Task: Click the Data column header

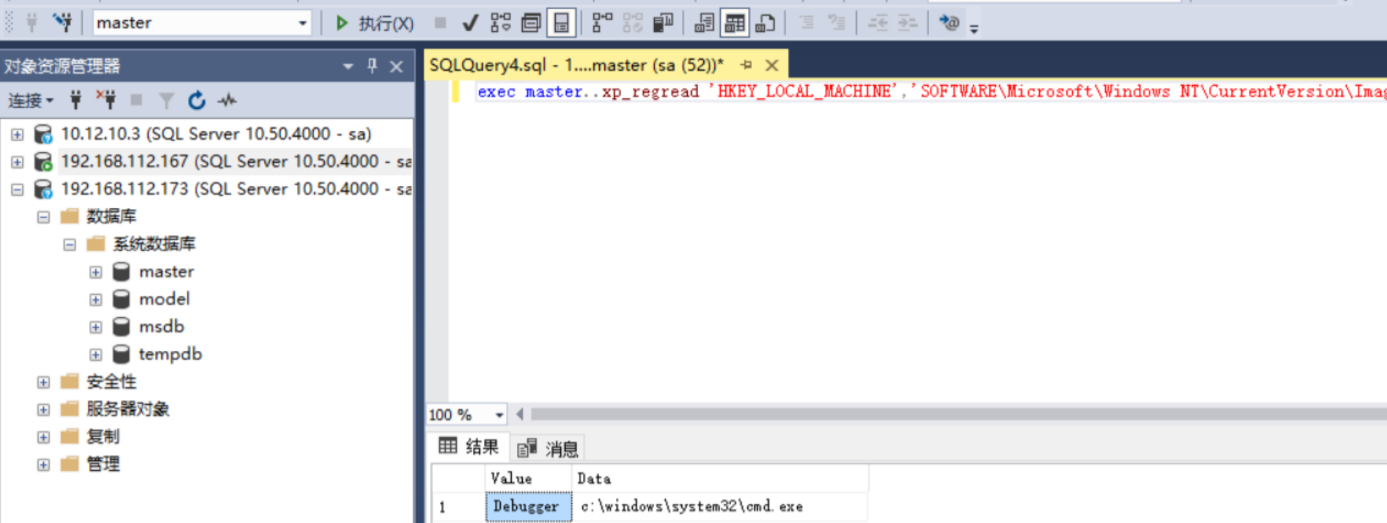Action: [x=720, y=479]
